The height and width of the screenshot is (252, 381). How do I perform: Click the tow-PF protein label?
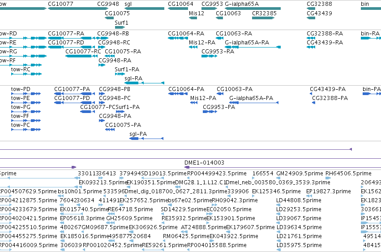[20, 116]
